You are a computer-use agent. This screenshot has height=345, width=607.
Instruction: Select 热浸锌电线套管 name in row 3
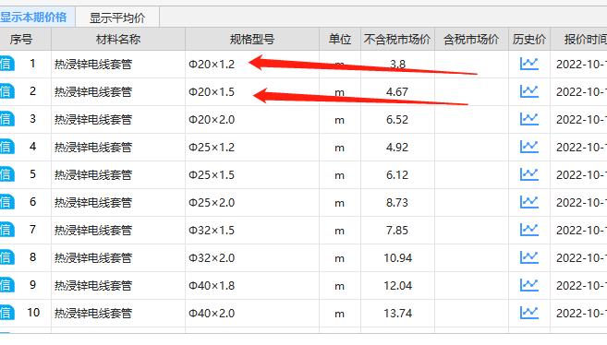[x=93, y=120]
